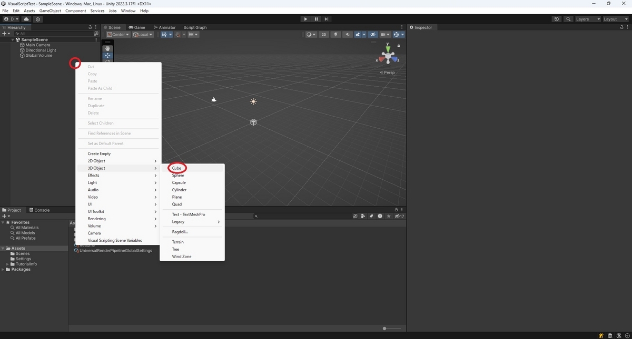Click the global search magnifier icon
Viewport: 632px width, 339px height.
568,19
